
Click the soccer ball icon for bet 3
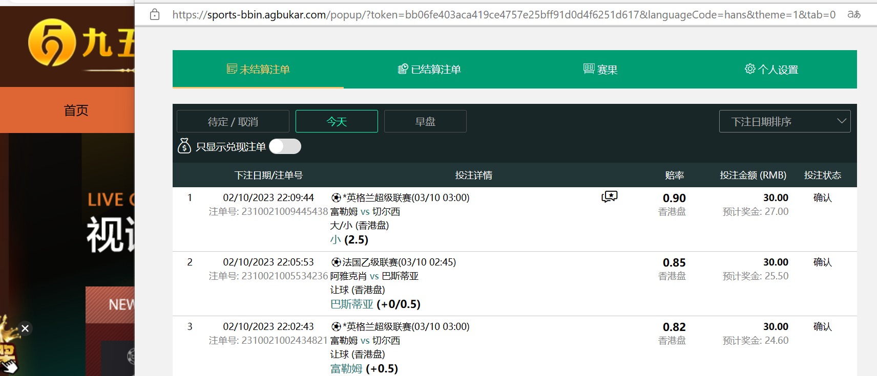[x=336, y=326]
